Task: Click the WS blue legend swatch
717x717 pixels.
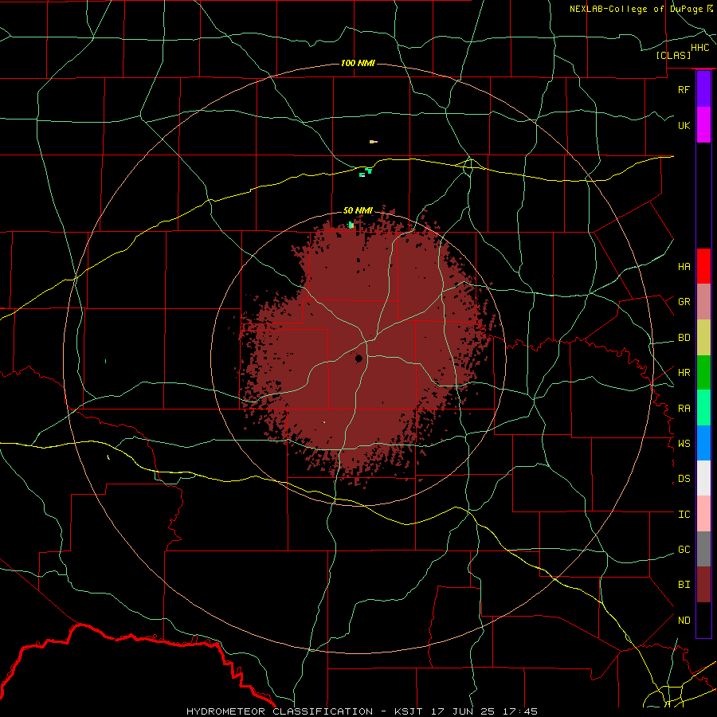Action: point(703,443)
